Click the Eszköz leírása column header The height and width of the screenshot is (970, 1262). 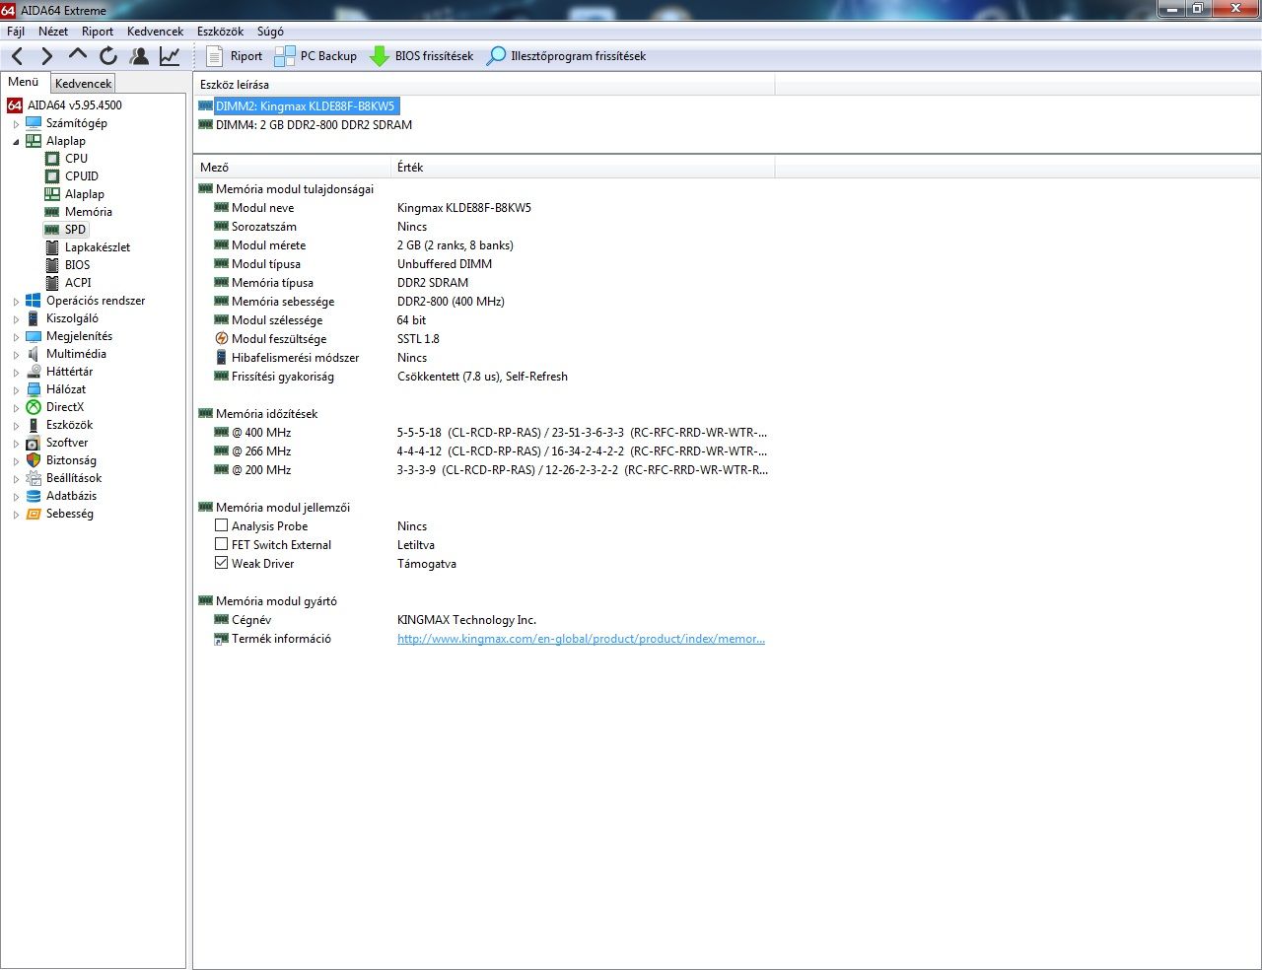(x=484, y=85)
